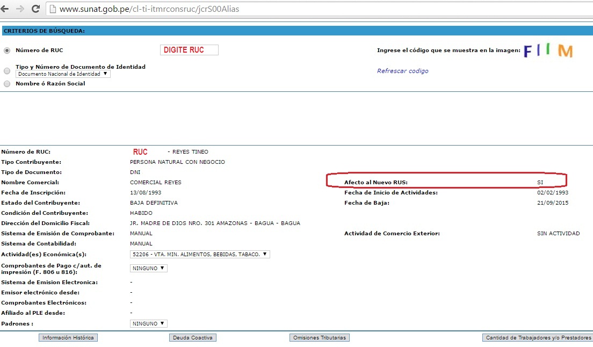Screen dimensions: 593x347
Task: Open the Padrones NINGUNO dropdown
Action: (148, 323)
